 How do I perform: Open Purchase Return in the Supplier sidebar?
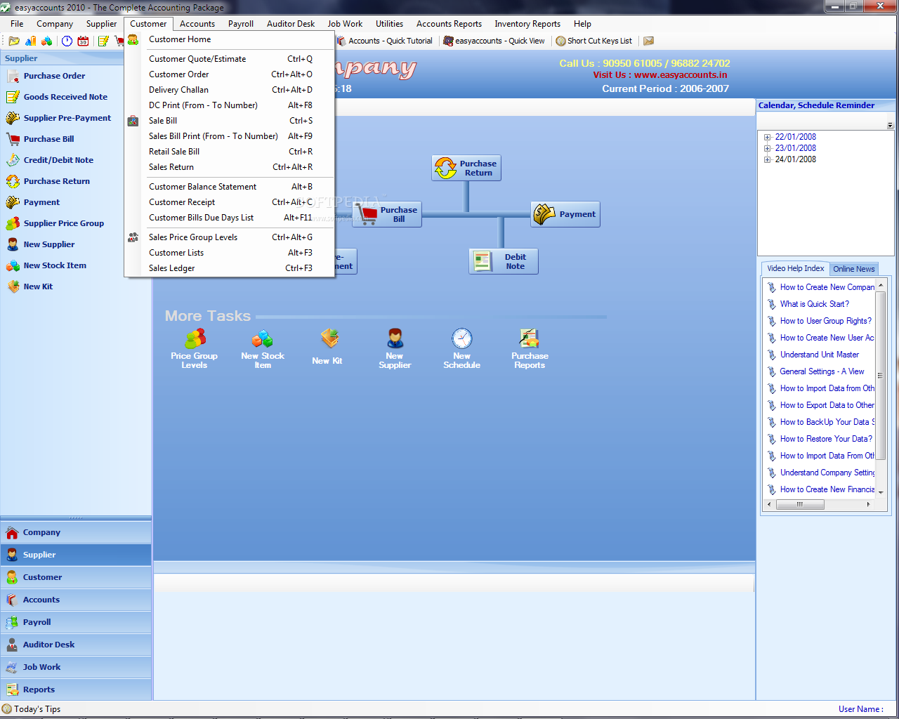56,181
